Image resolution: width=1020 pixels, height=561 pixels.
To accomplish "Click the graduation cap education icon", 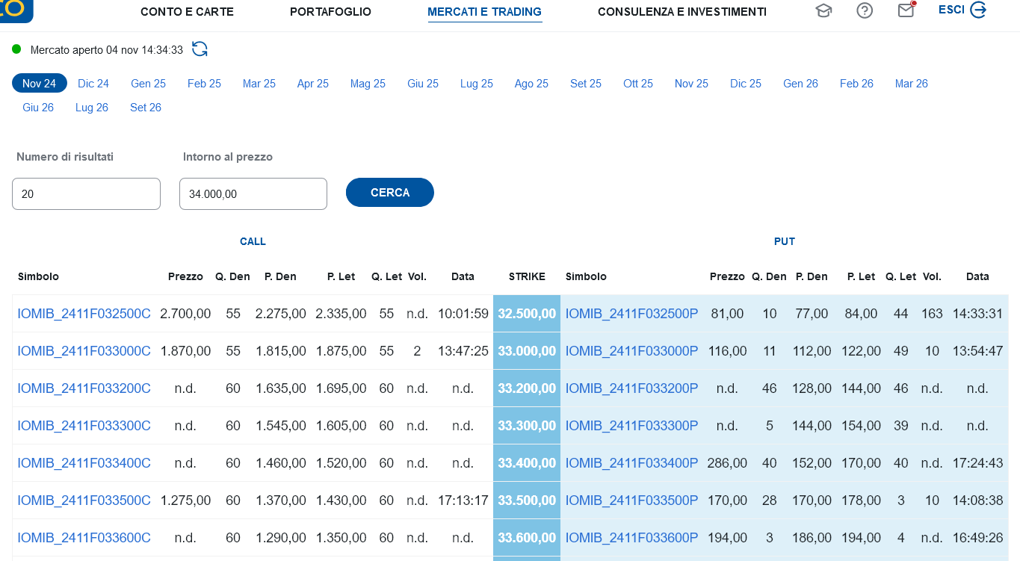I will [823, 10].
